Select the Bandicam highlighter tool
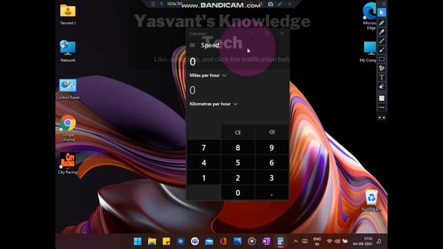The image size is (443, 249). point(381,32)
